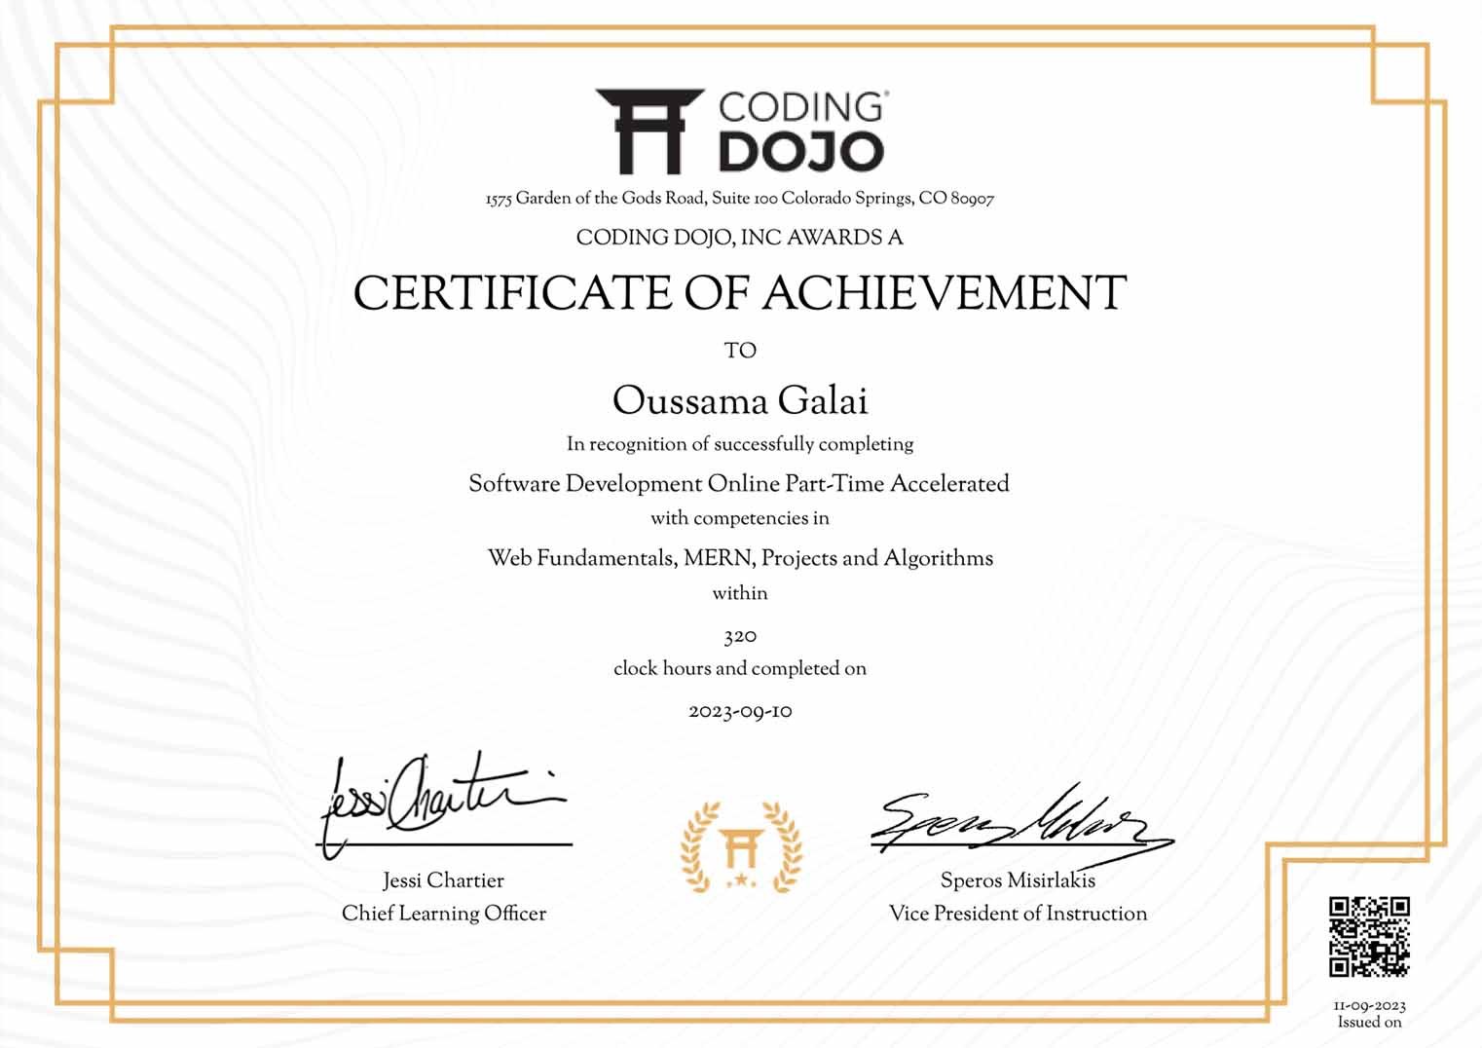Click the printed name 'Speros Misirlakis'
Viewport: 1482px width, 1048px height.
(1018, 880)
